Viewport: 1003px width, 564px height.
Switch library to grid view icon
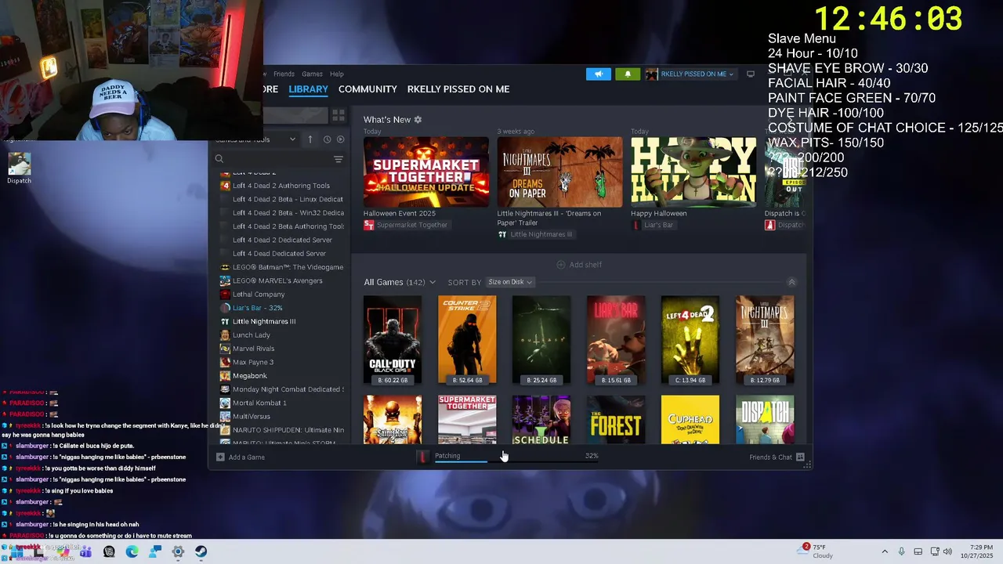click(339, 115)
